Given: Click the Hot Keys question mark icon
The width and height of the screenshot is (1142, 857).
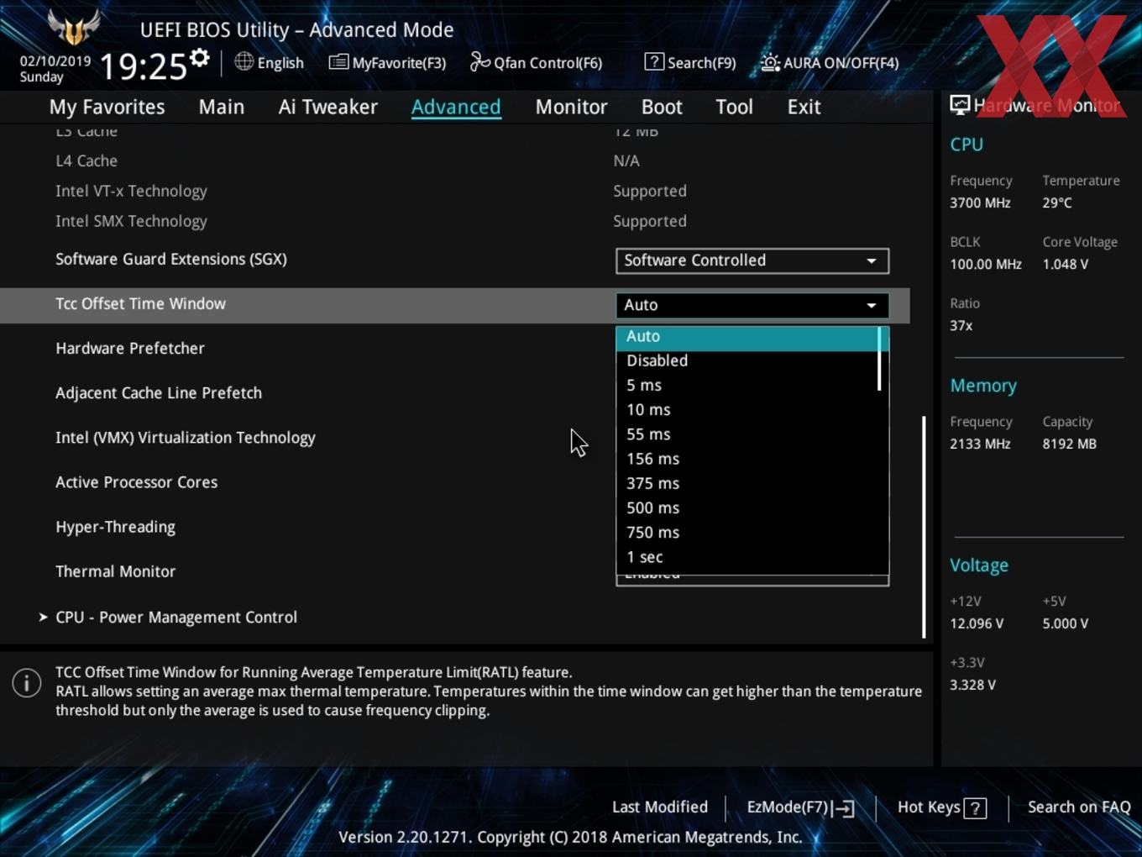Looking at the screenshot, I should coord(975,808).
